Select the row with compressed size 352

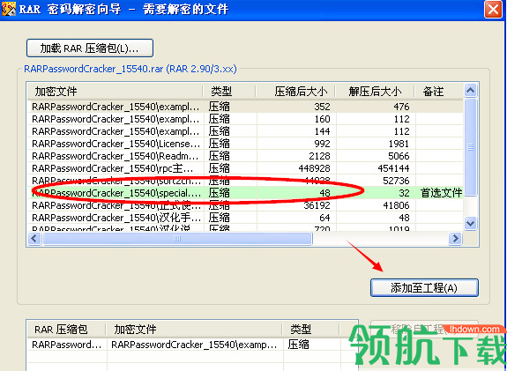pos(245,107)
